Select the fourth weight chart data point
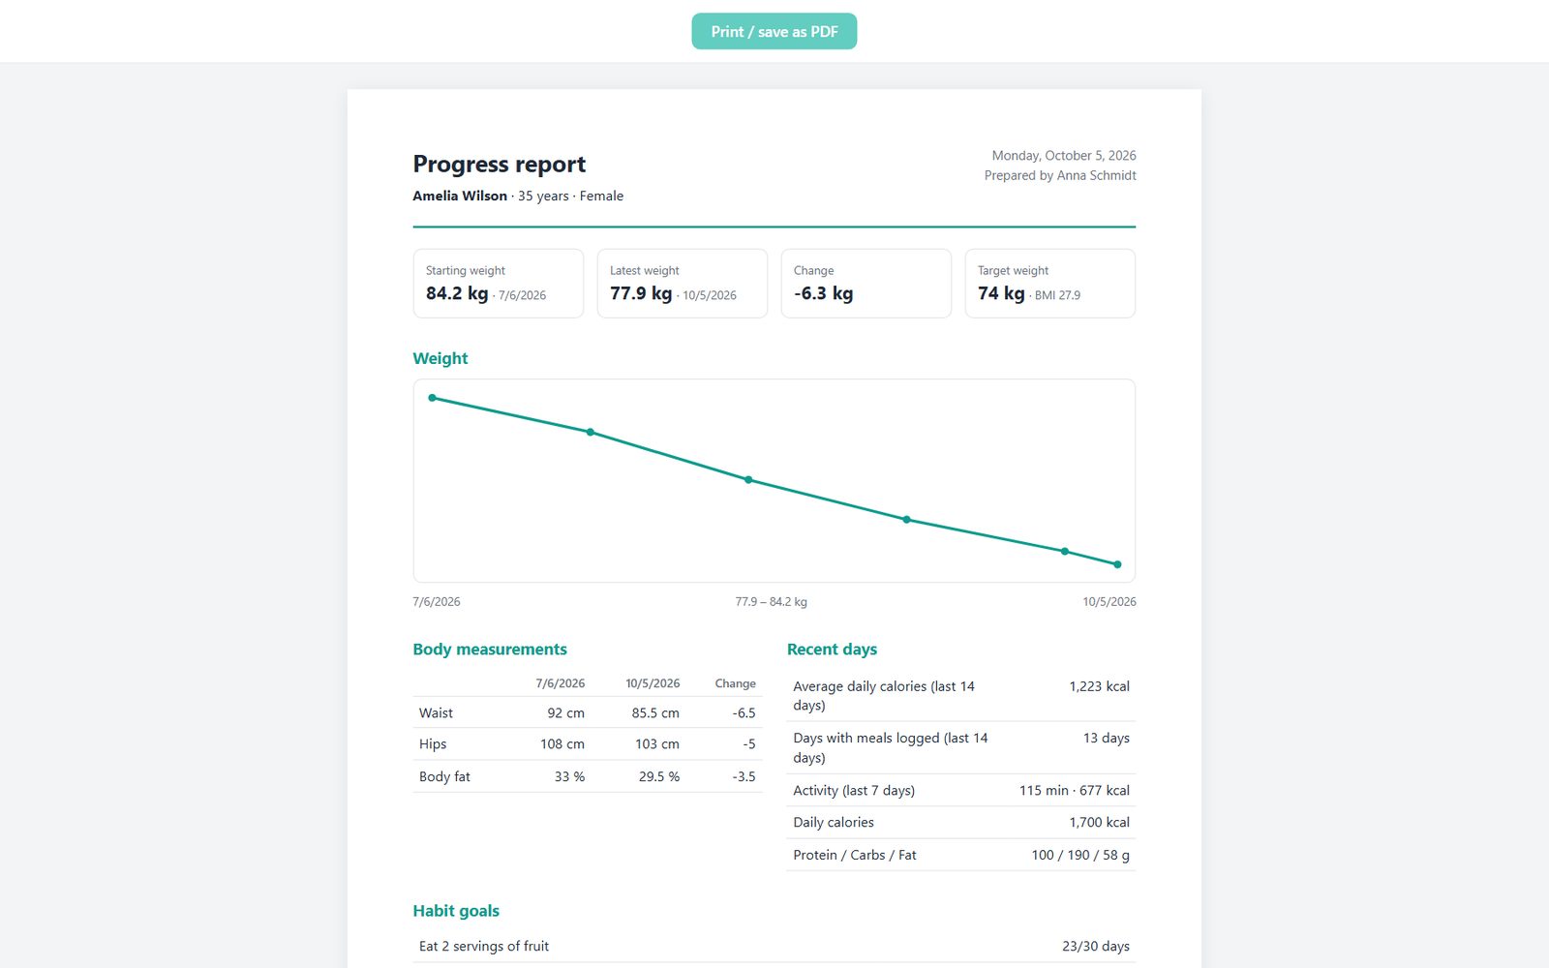The width and height of the screenshot is (1549, 968). pos(907,520)
